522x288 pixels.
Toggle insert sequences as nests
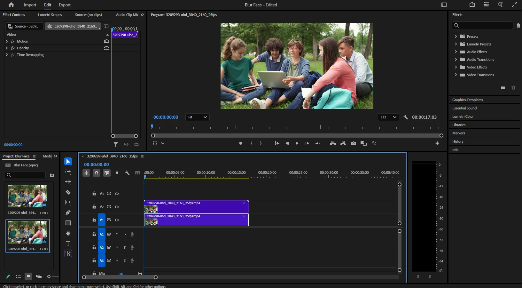tap(86, 173)
